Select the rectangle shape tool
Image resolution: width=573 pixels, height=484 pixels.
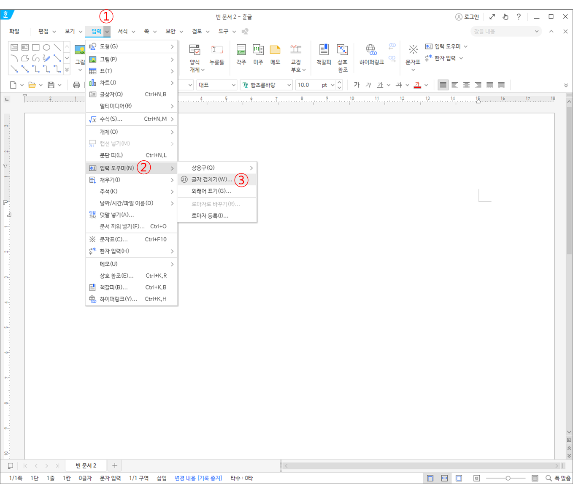(x=36, y=47)
